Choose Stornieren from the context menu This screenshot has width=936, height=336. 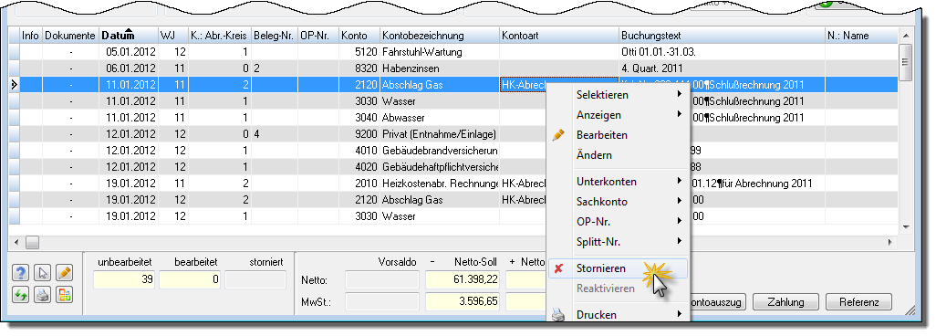pyautogui.click(x=618, y=268)
